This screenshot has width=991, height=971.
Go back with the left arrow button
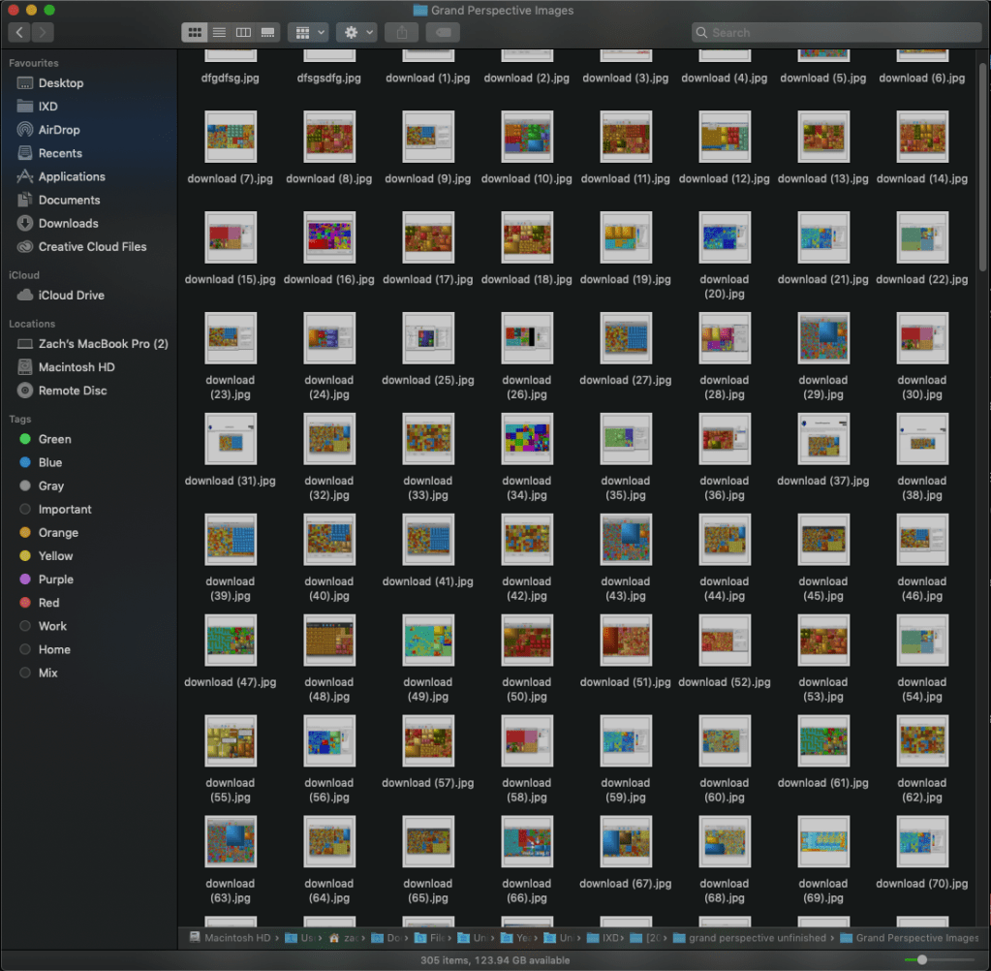(19, 32)
